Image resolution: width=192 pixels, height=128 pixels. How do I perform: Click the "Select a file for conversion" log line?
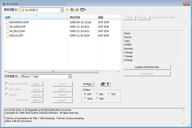tap(18, 121)
